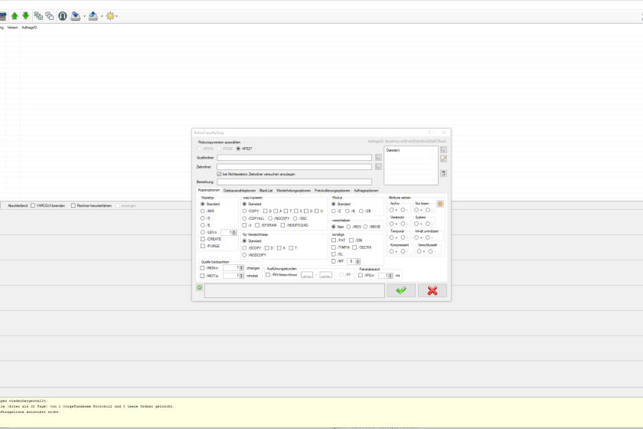Click the import drive toolbar icon
This screenshot has height=429, width=643.
click(x=76, y=16)
